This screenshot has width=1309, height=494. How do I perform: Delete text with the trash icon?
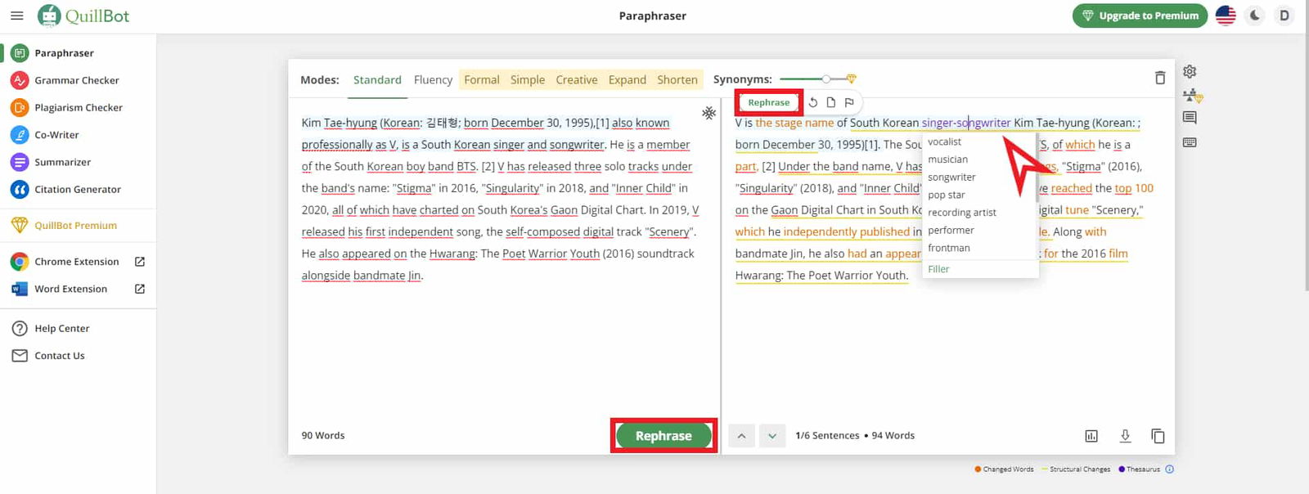[x=1159, y=78]
